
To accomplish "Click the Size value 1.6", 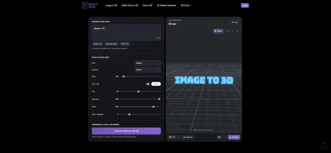I will [x=117, y=91].
